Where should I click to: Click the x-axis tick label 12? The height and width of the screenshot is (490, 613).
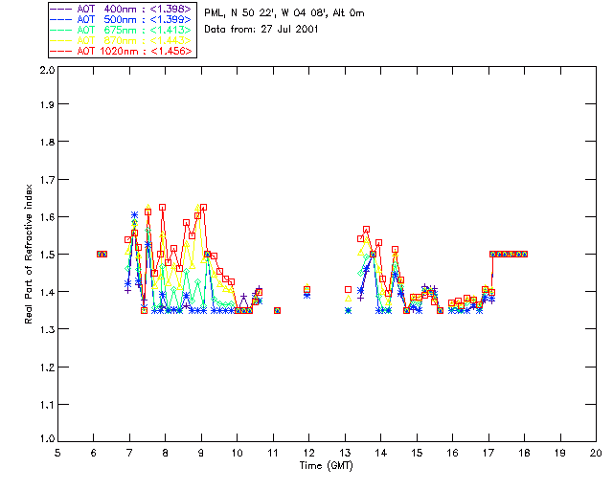(308, 453)
